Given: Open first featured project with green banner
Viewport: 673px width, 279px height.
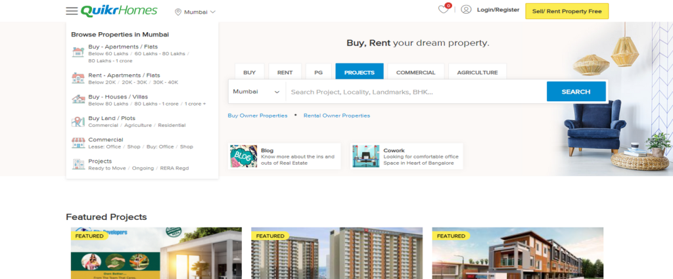Looking at the screenshot, I should tap(156, 253).
